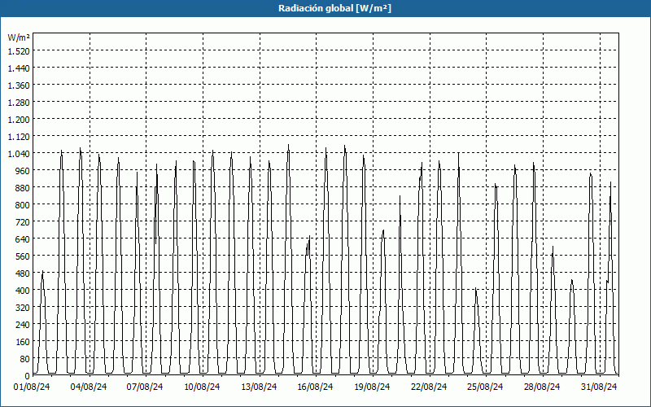Screen dimensions: 651x407
Task: Click the chart title 'Radiación global [W/m²]'
Action: [334, 8]
